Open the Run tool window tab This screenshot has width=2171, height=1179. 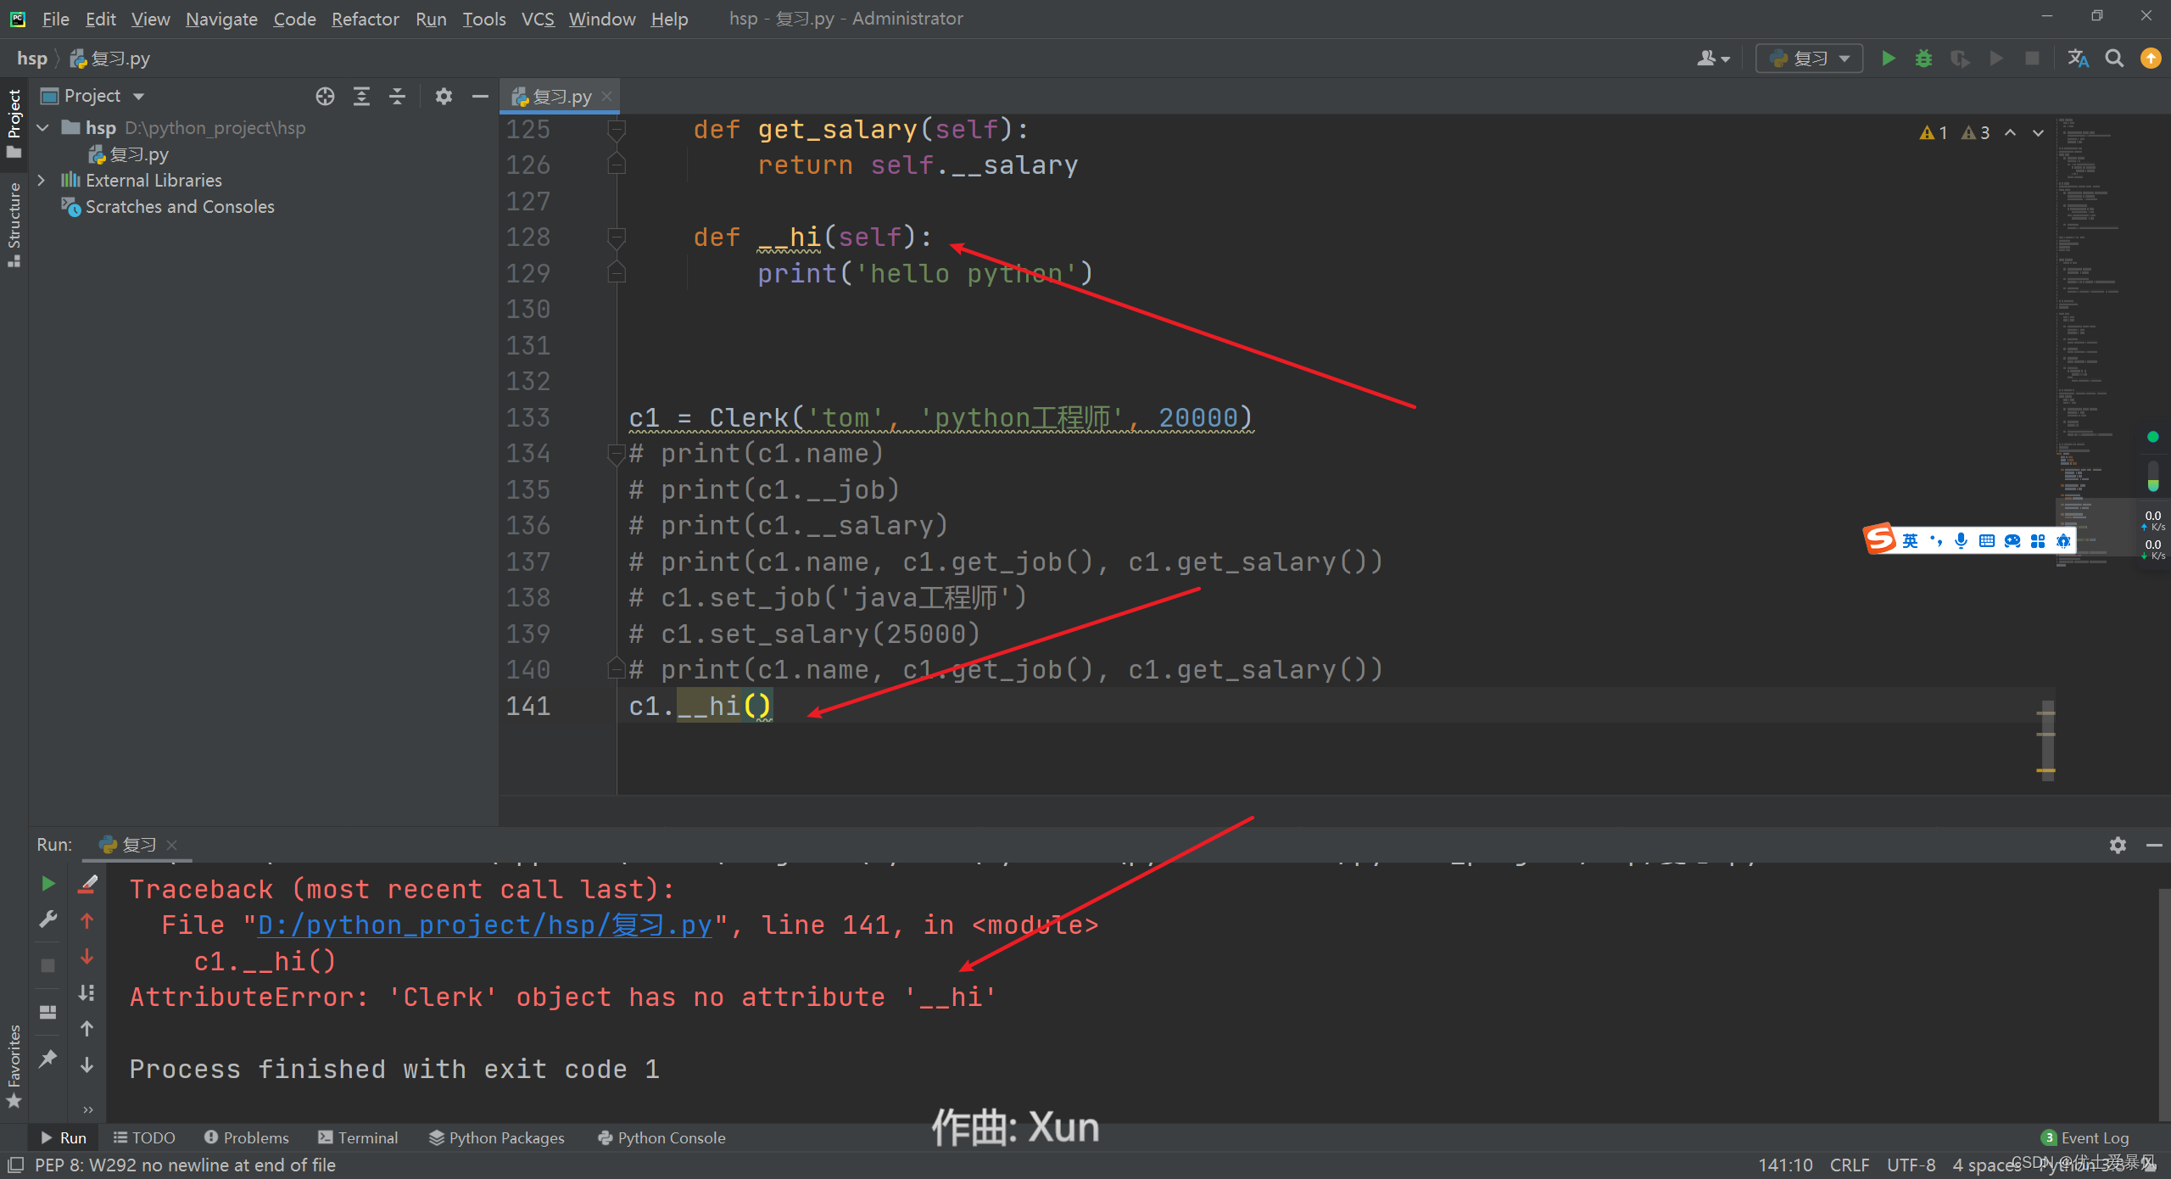[64, 1137]
